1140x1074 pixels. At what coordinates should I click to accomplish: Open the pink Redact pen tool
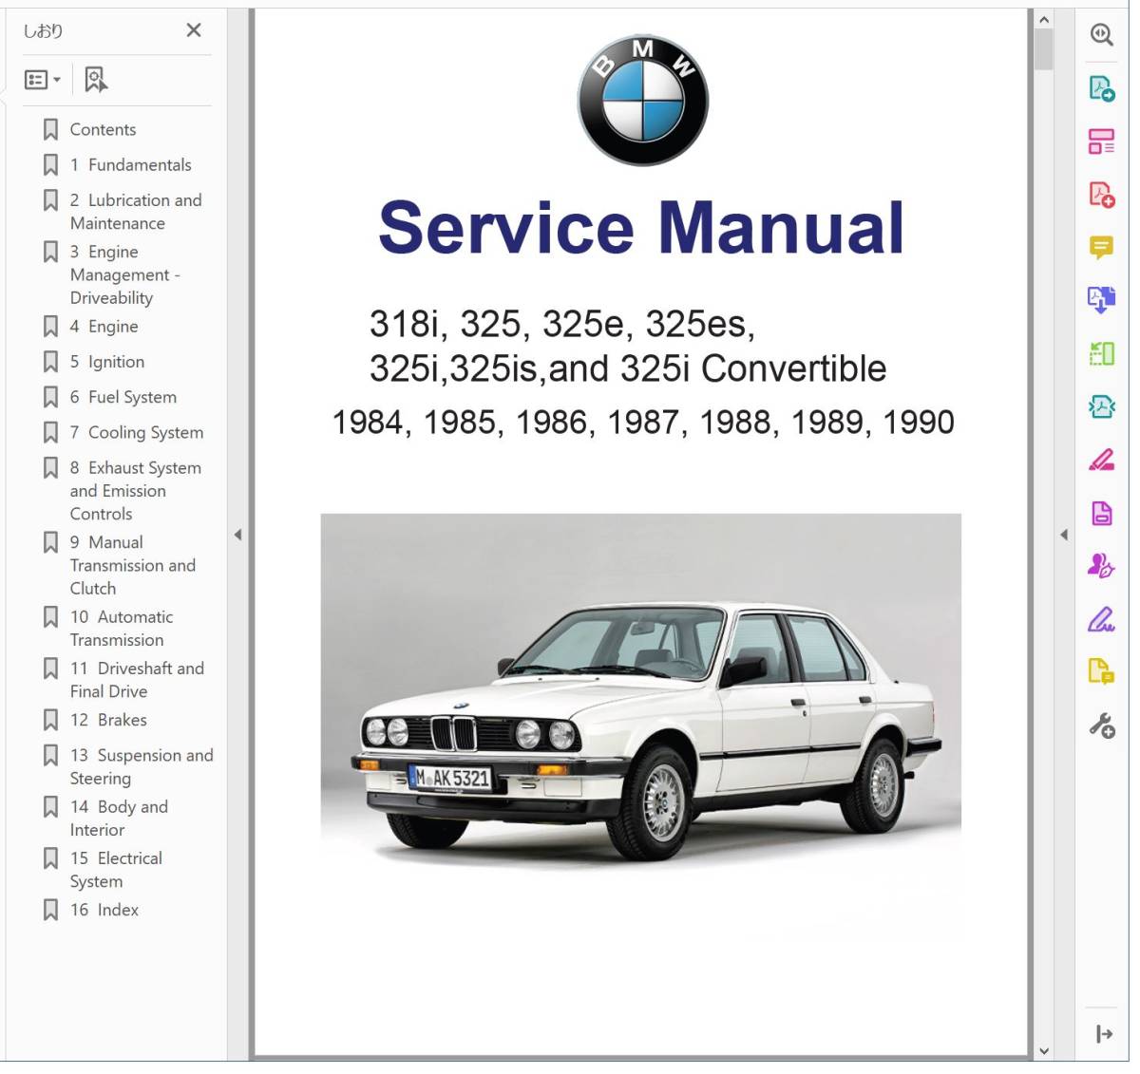tap(1102, 461)
